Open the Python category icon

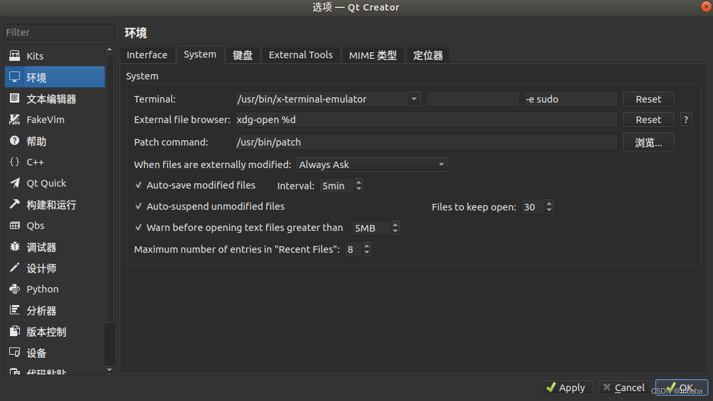(x=15, y=289)
